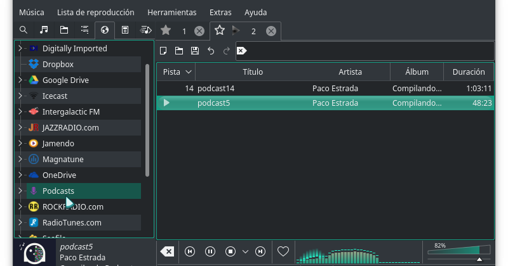Viewport: 508px width, 266px height.
Task: Select the Internet sidebar tab
Action: click(x=105, y=30)
